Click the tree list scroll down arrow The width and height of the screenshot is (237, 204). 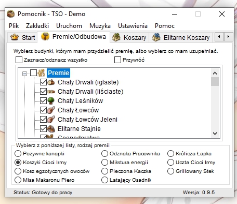215,134
